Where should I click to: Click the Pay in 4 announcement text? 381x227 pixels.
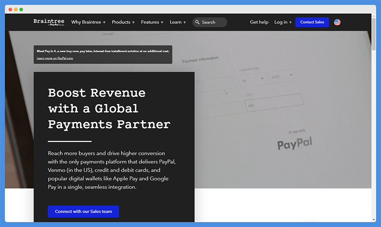(x=103, y=51)
